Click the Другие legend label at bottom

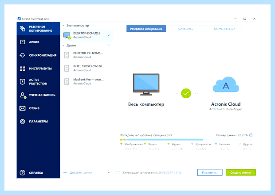coord(247,144)
